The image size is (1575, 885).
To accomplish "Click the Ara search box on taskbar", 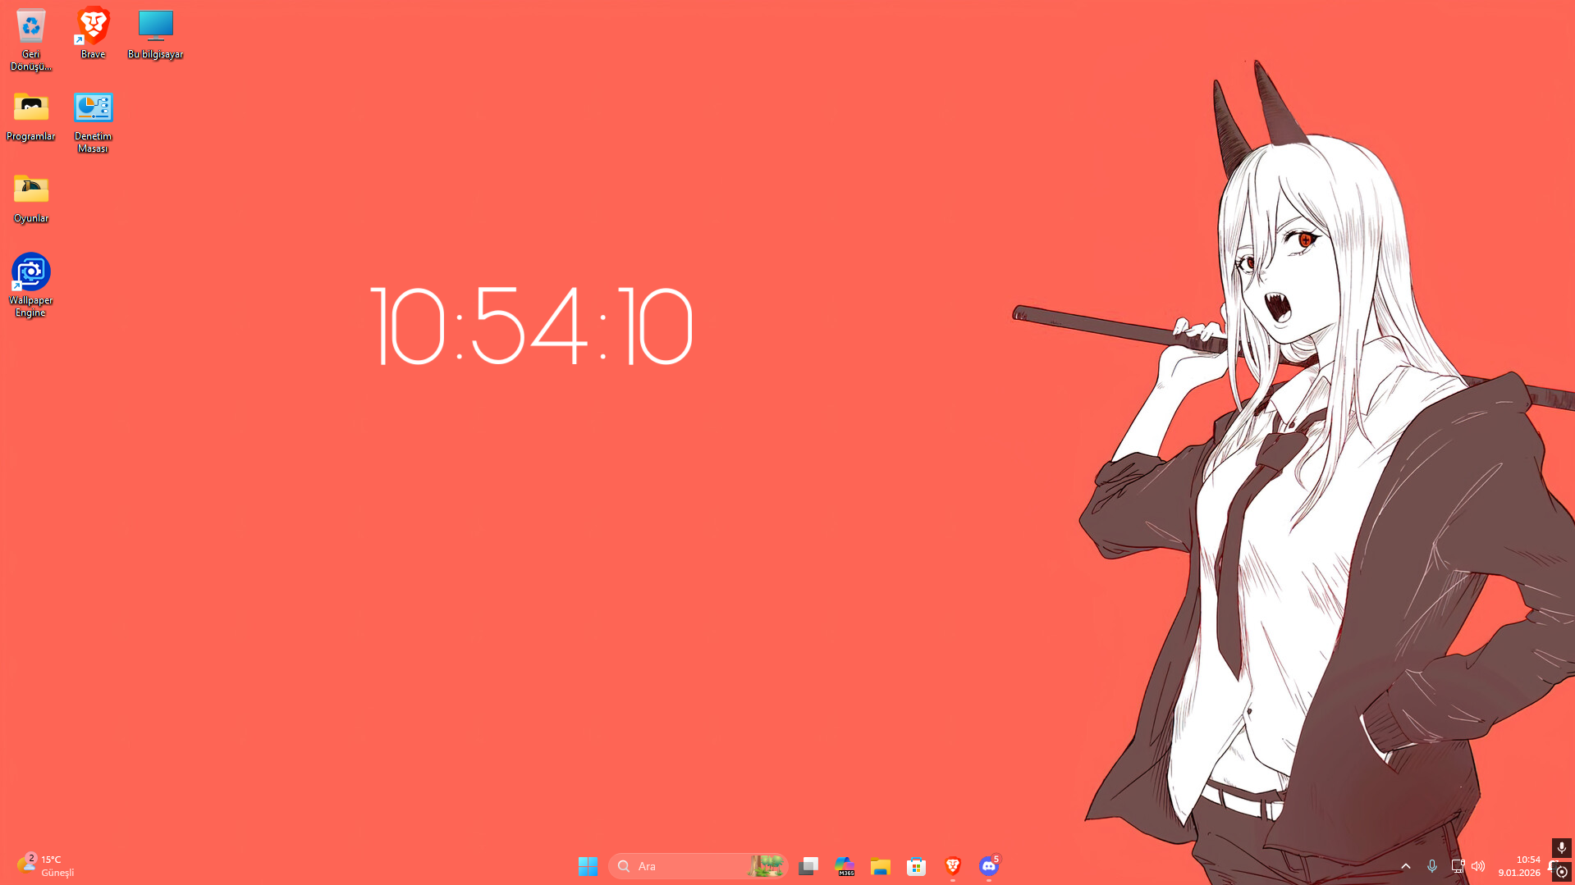I will [698, 866].
